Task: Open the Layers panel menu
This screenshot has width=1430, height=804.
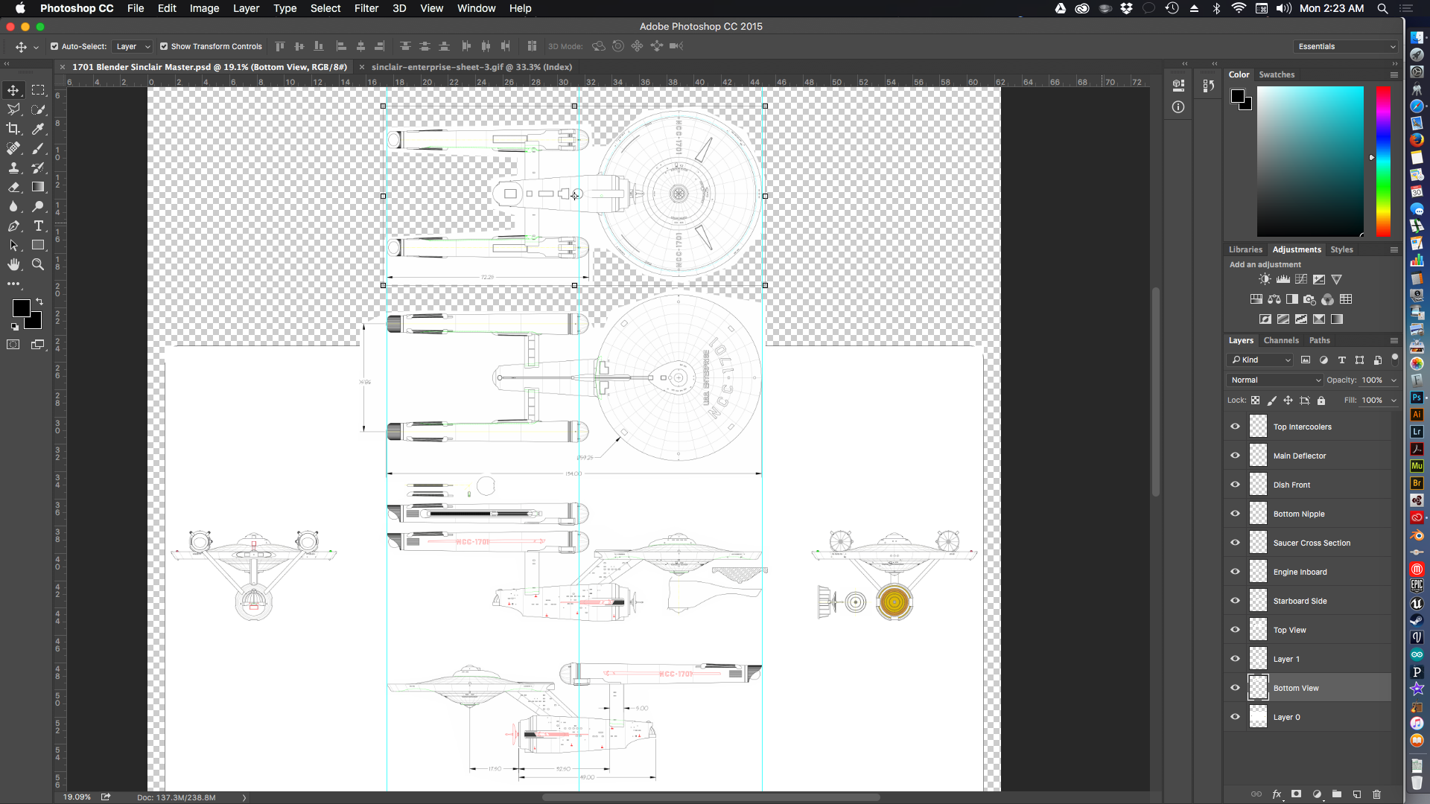Action: pyautogui.click(x=1394, y=340)
